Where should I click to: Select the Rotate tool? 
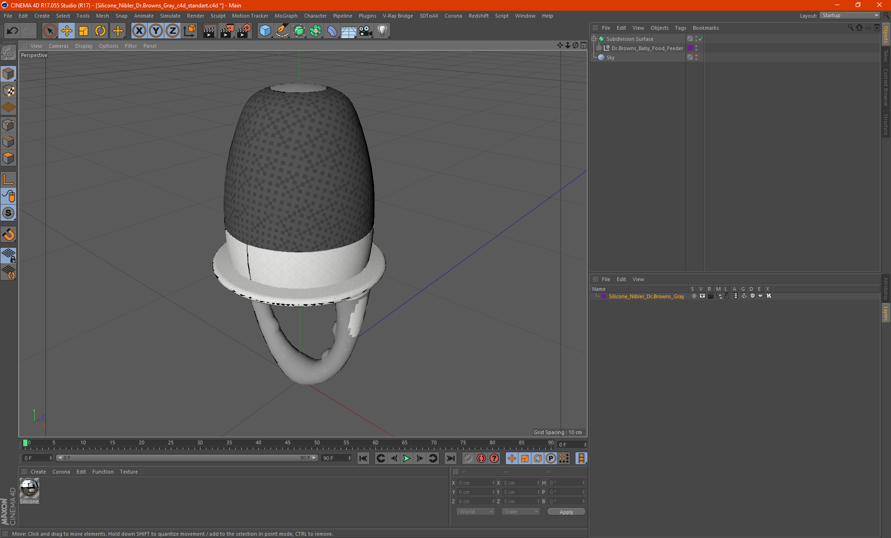[x=100, y=31]
